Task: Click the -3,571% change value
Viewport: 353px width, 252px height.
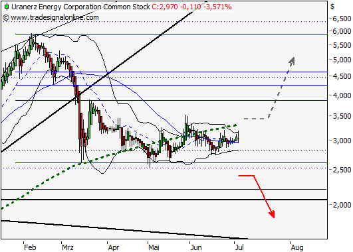Action: 217,7
